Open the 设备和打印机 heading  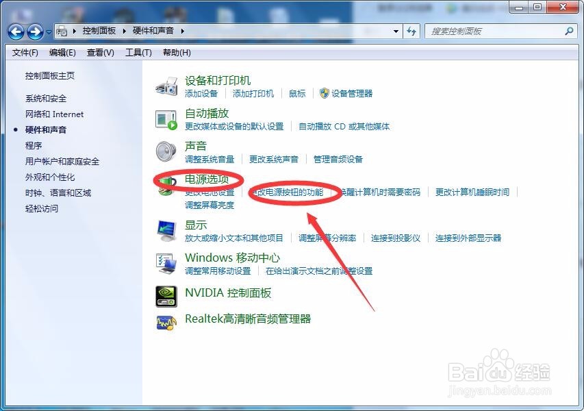point(218,80)
